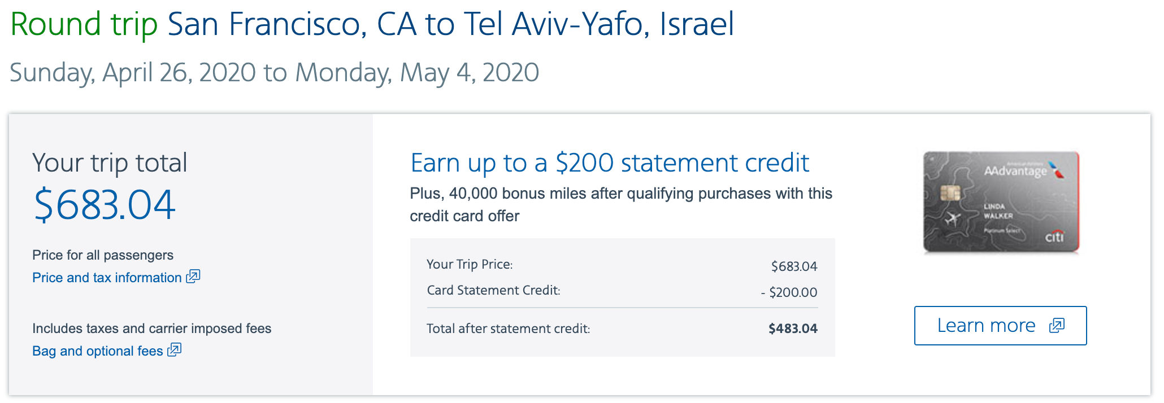This screenshot has width=1164, height=403.
Task: Click external-link icon inside Learn more button
Action: pos(1056,326)
